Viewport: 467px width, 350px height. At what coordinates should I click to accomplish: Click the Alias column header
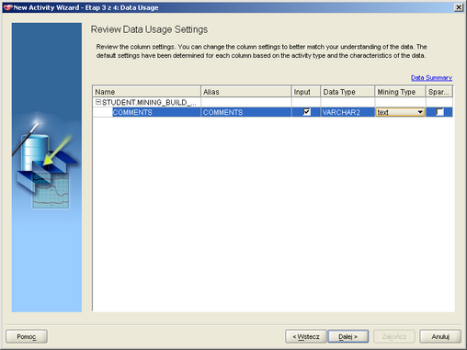246,92
